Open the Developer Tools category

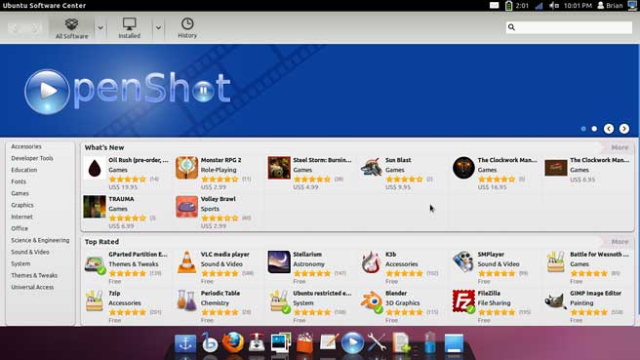pyautogui.click(x=32, y=158)
